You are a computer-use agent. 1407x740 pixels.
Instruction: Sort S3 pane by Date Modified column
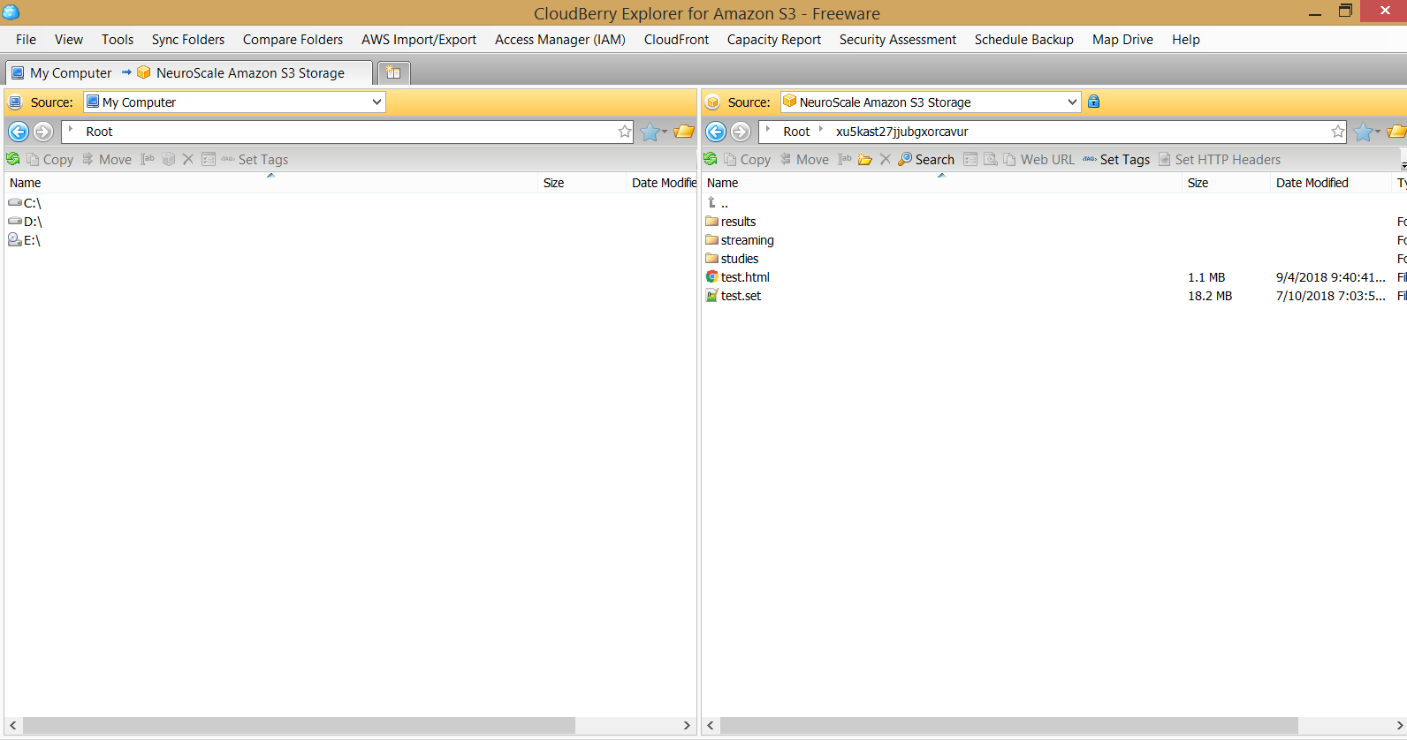tap(1331, 183)
